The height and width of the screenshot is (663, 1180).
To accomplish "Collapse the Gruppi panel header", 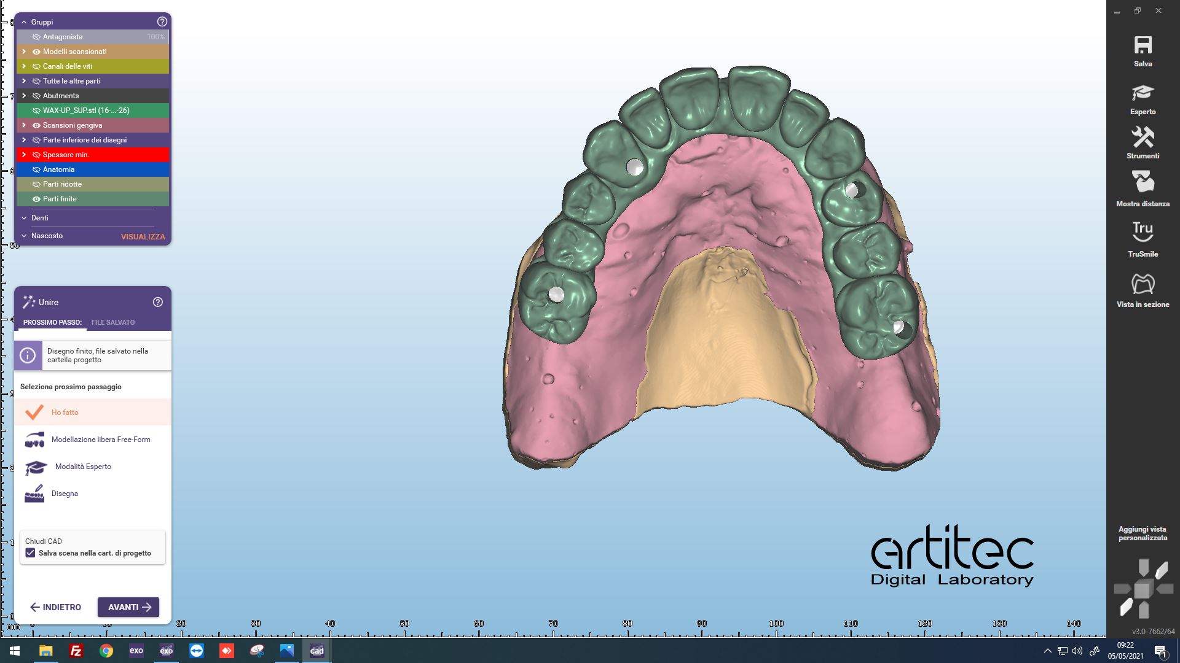I will pos(24,22).
